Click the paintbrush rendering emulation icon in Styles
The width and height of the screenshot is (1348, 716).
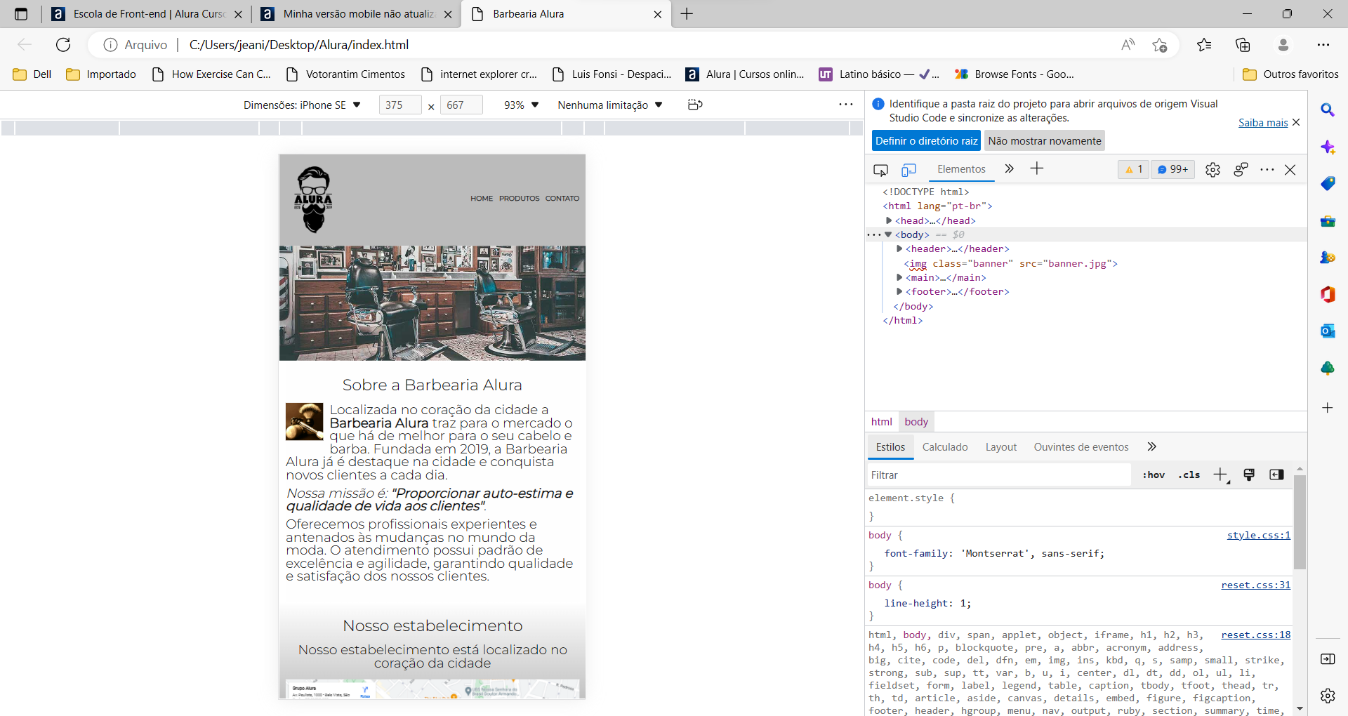click(1249, 475)
